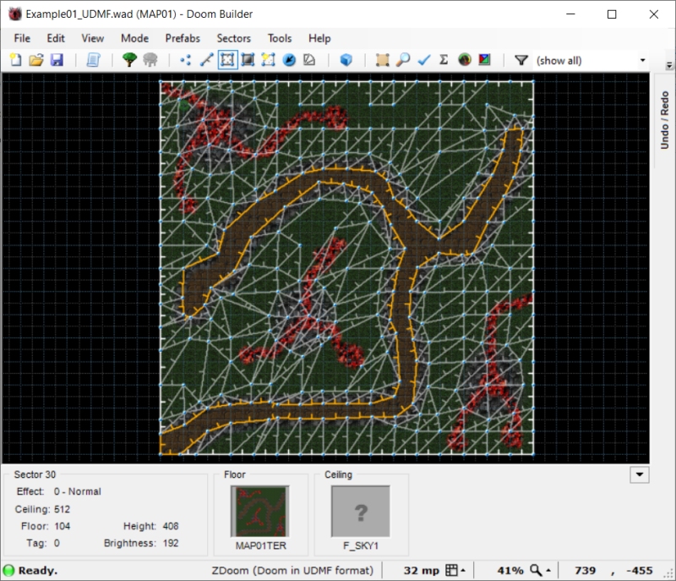Click the things filter funnel icon
The height and width of the screenshot is (581, 676).
pyautogui.click(x=521, y=60)
